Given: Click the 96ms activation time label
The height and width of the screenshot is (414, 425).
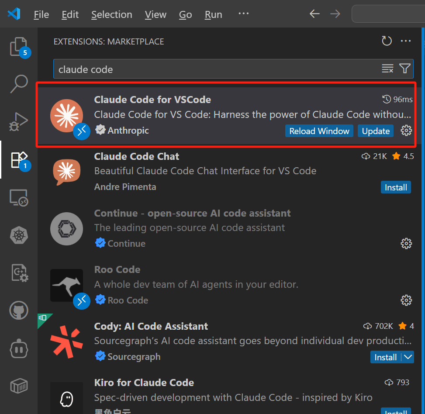Looking at the screenshot, I should (403, 100).
